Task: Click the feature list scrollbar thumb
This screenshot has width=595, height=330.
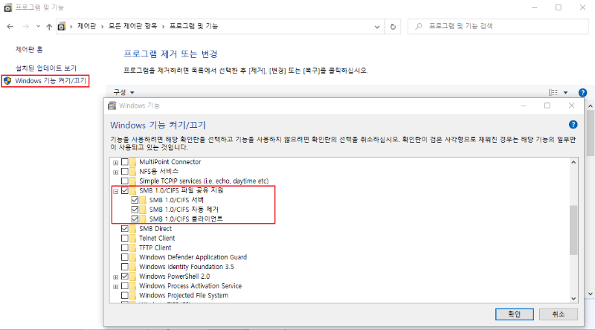Action: pyautogui.click(x=573, y=230)
